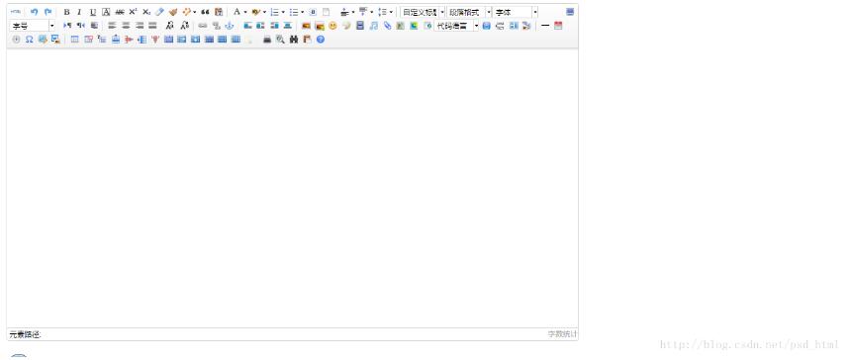Screen dimensions: 853x360
Task: Convert text to lowercase
Action: 184,26
